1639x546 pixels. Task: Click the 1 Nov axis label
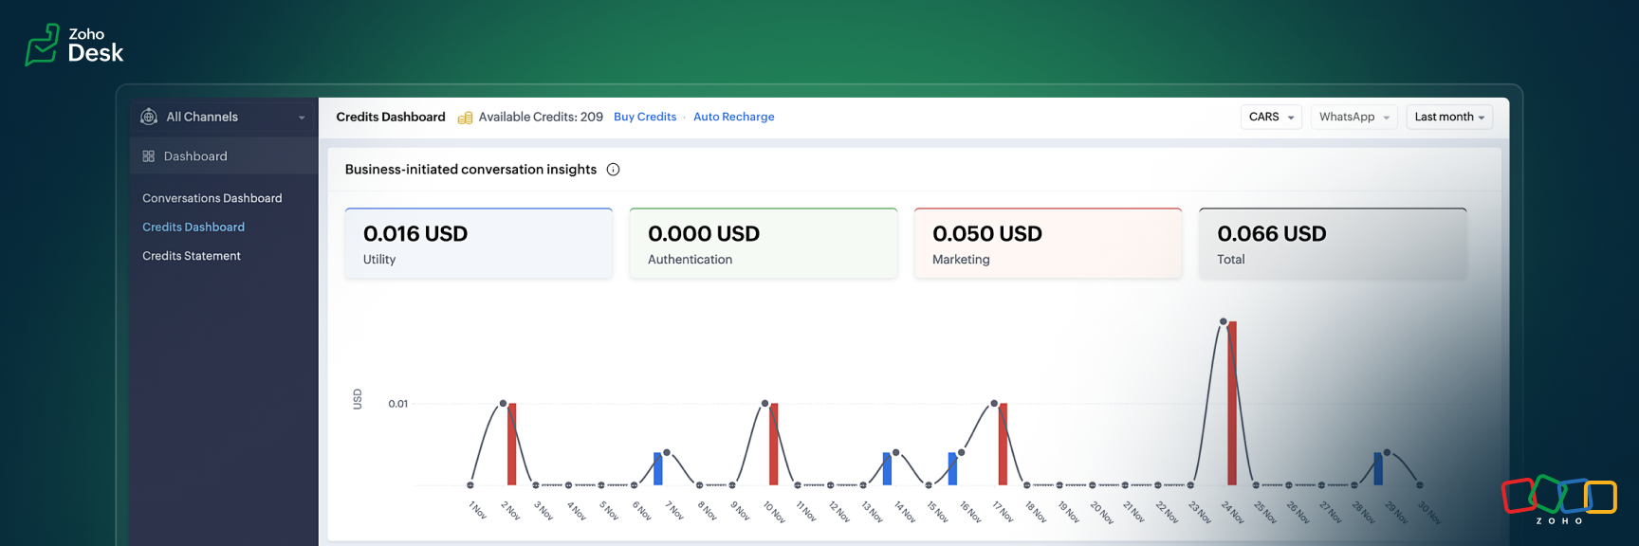click(x=477, y=510)
